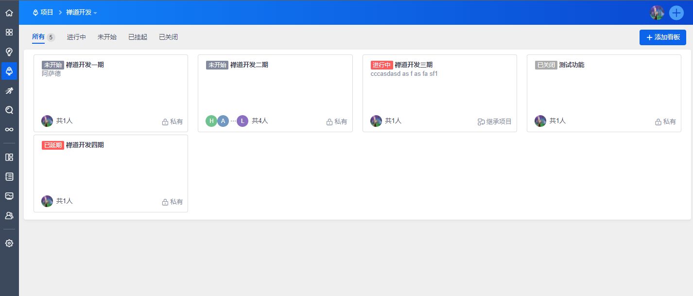
Task: Click member avatar on 禅道开发四期 card
Action: [47, 201]
